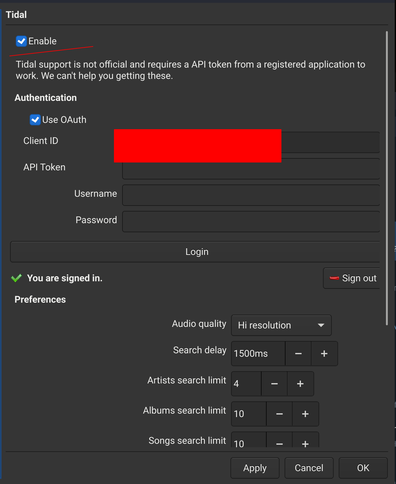This screenshot has height=484, width=396.
Task: Click the API Token input field
Action: [x=251, y=169]
